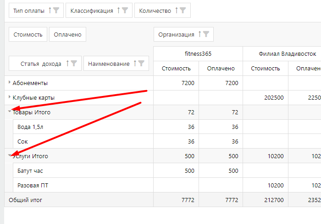
Task: Open filter for Статья дохода field
Action: point(74,63)
